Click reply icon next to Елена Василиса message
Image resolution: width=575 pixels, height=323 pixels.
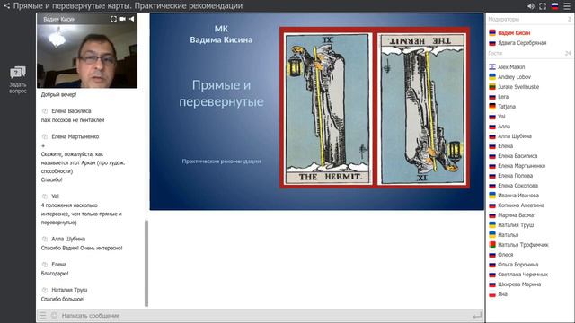(45, 111)
